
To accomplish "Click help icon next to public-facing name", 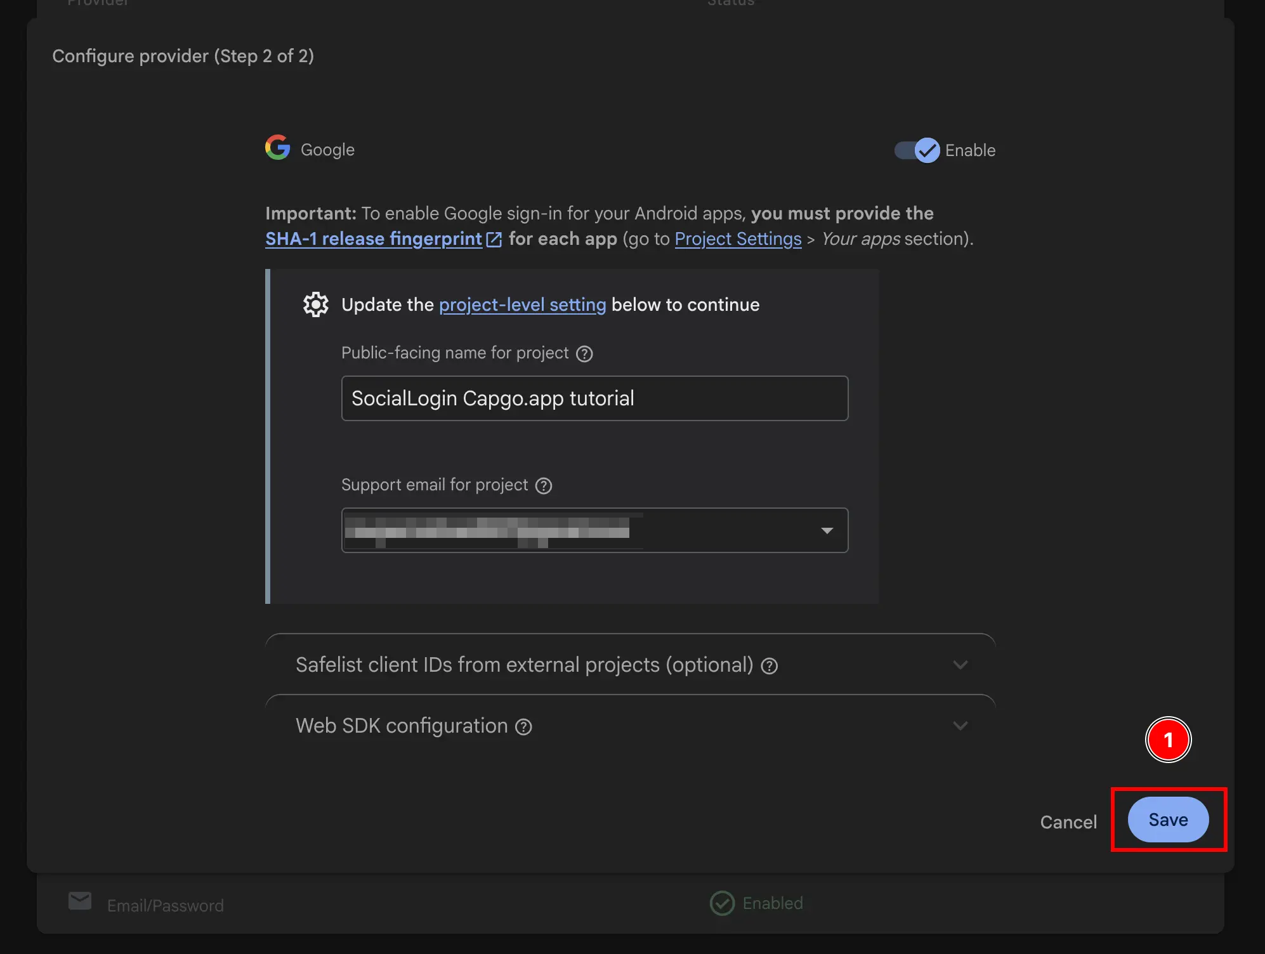I will tap(584, 354).
